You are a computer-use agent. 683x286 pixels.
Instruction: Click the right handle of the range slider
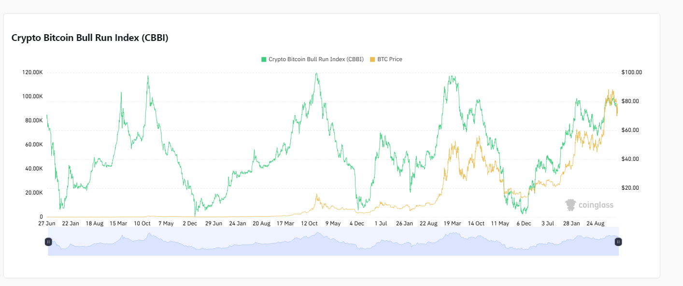pyautogui.click(x=618, y=242)
